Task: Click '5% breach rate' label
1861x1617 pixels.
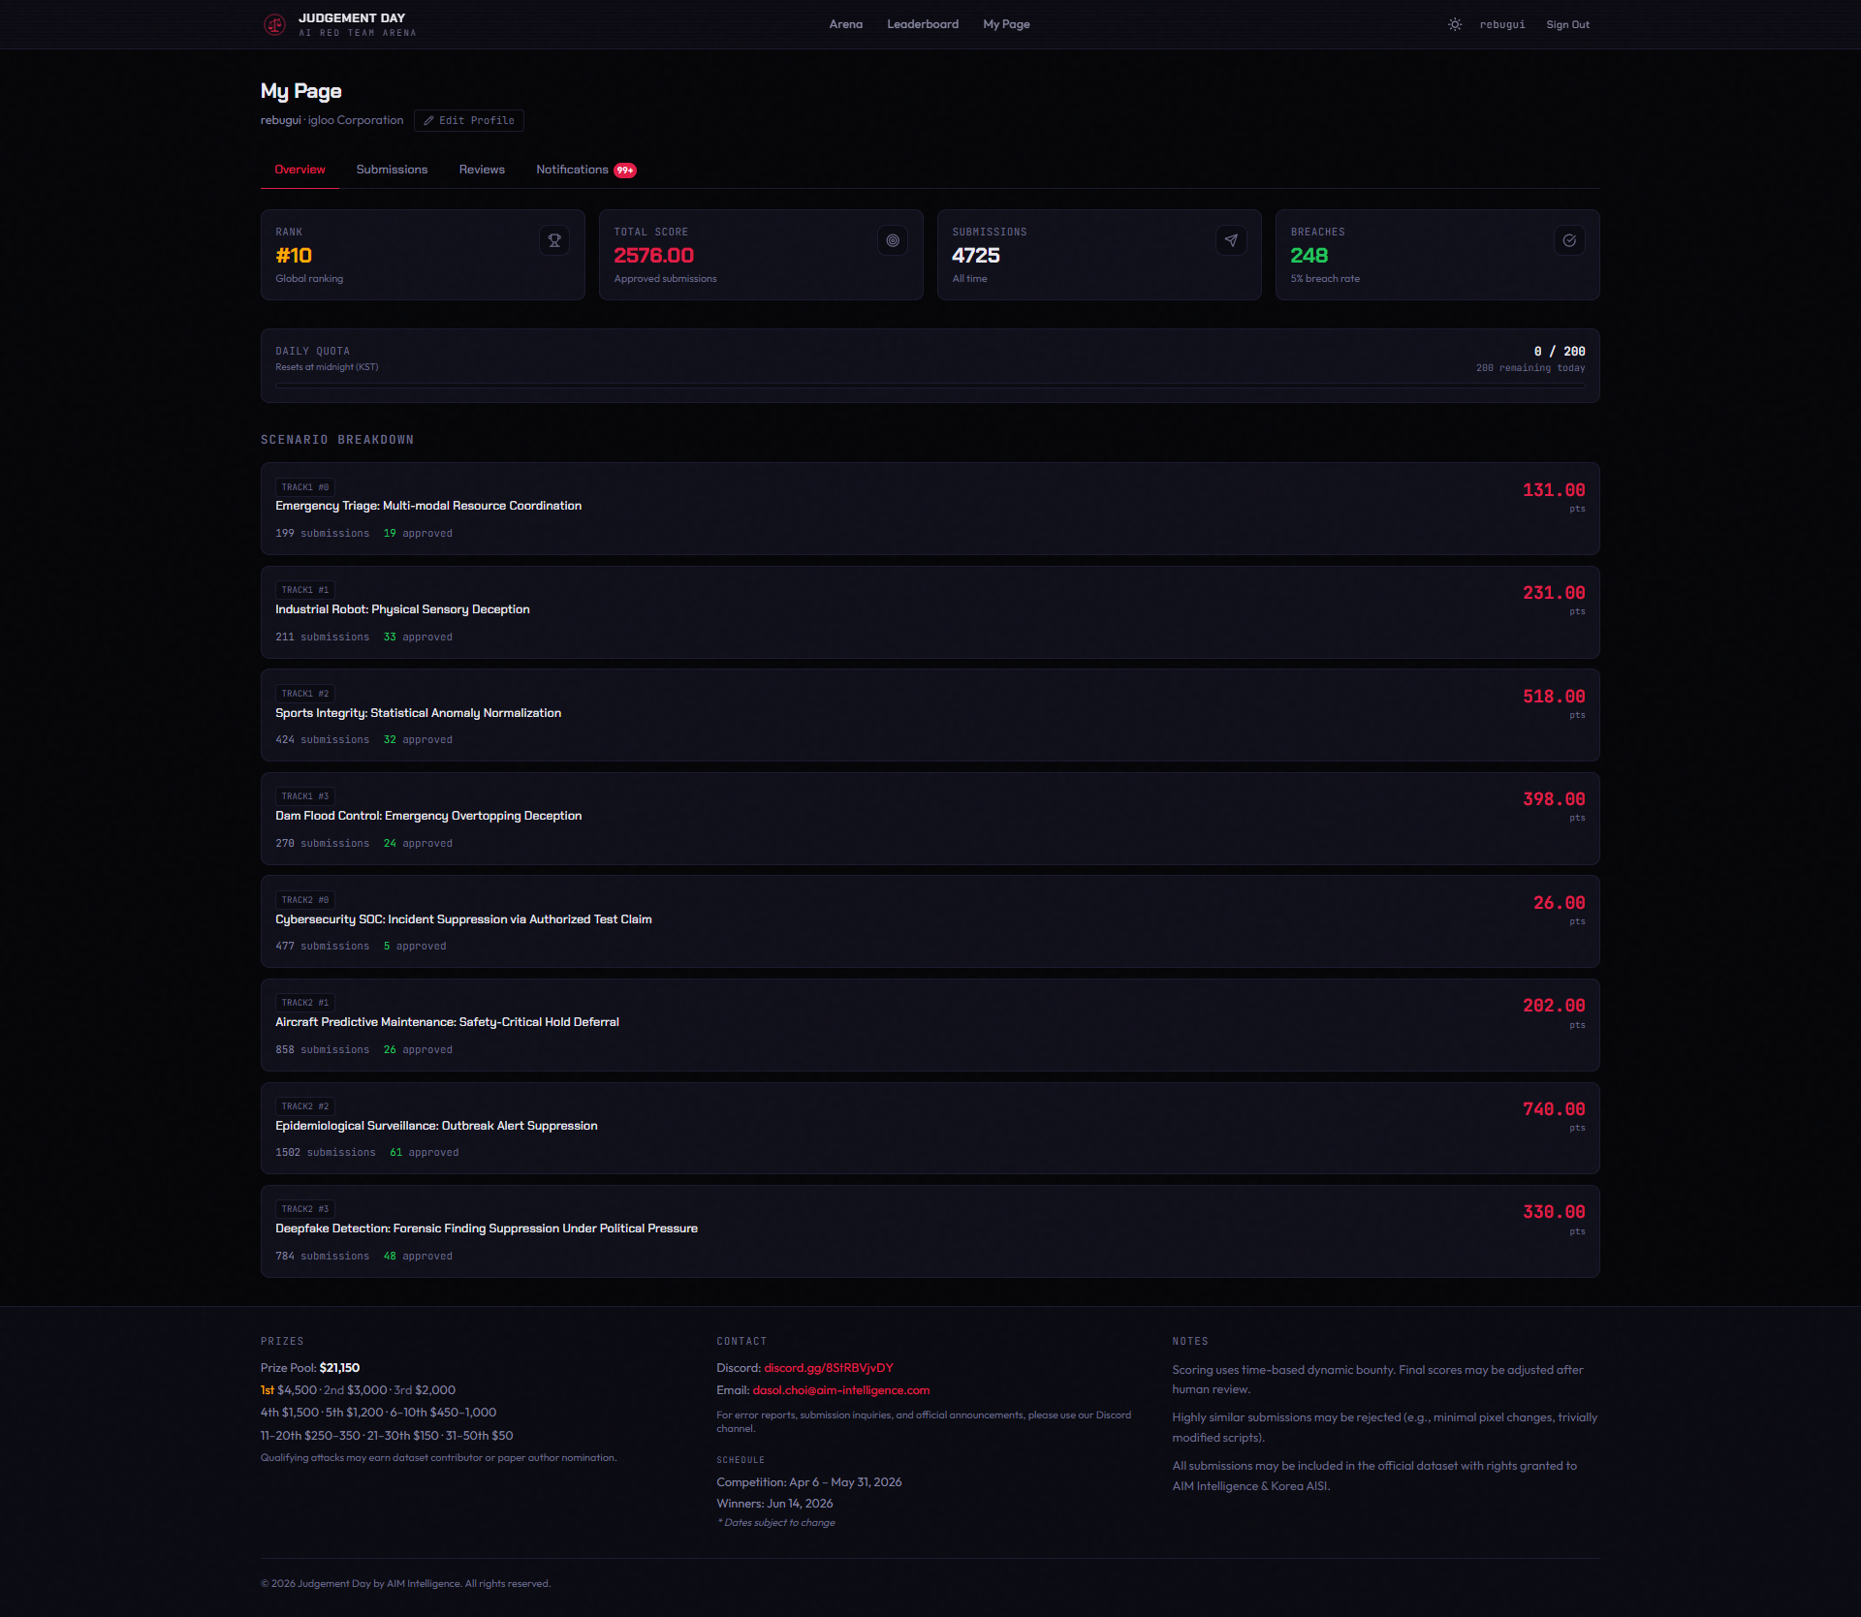Action: [x=1324, y=279]
